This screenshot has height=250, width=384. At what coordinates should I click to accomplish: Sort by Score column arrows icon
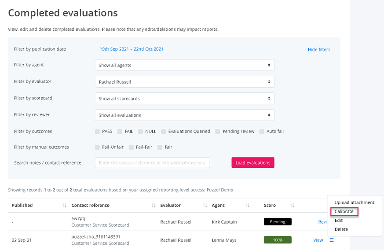(x=292, y=206)
